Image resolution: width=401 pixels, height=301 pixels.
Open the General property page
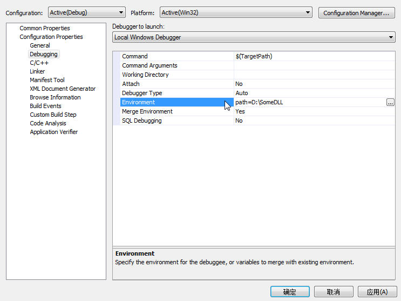(40, 45)
